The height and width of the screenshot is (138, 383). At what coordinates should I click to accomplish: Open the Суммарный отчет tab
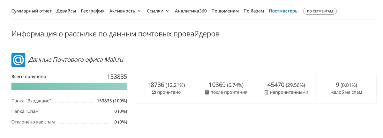point(32,11)
